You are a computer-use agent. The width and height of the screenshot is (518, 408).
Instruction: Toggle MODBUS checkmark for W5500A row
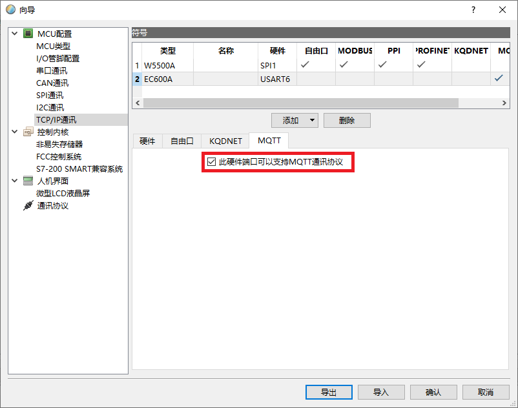(x=344, y=65)
